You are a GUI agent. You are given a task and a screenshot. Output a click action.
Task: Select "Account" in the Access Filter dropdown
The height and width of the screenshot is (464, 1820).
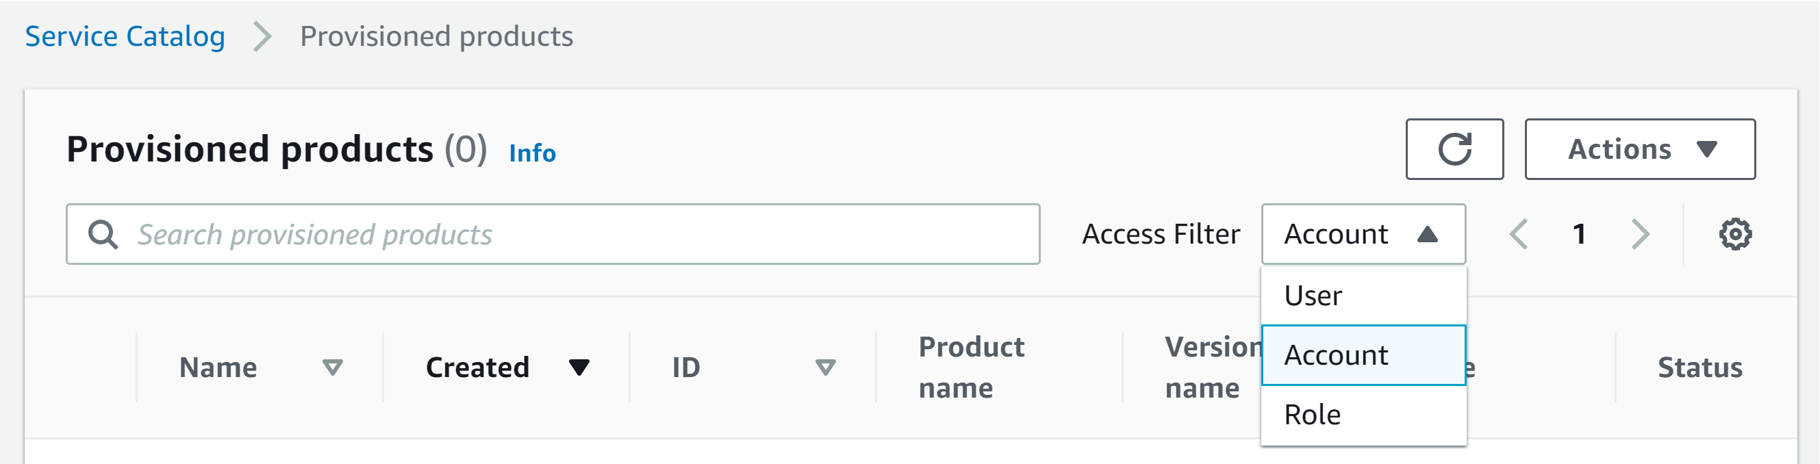1336,355
